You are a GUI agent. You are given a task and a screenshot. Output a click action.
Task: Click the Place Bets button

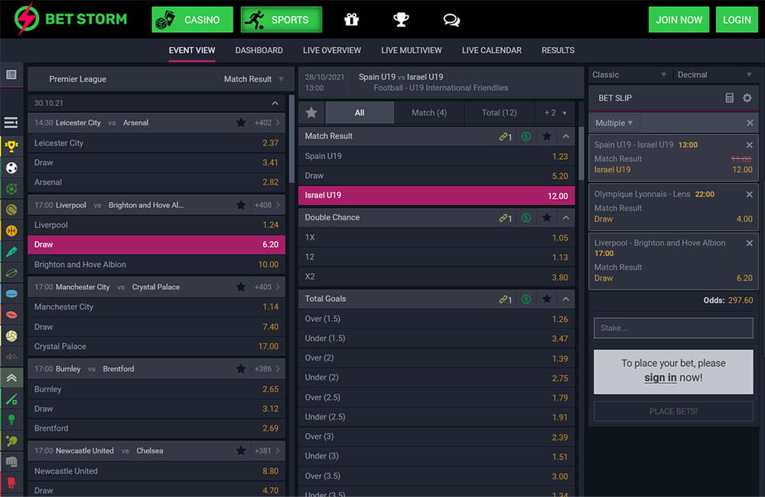click(673, 411)
